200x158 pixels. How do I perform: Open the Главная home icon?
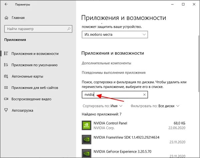(x=6, y=18)
